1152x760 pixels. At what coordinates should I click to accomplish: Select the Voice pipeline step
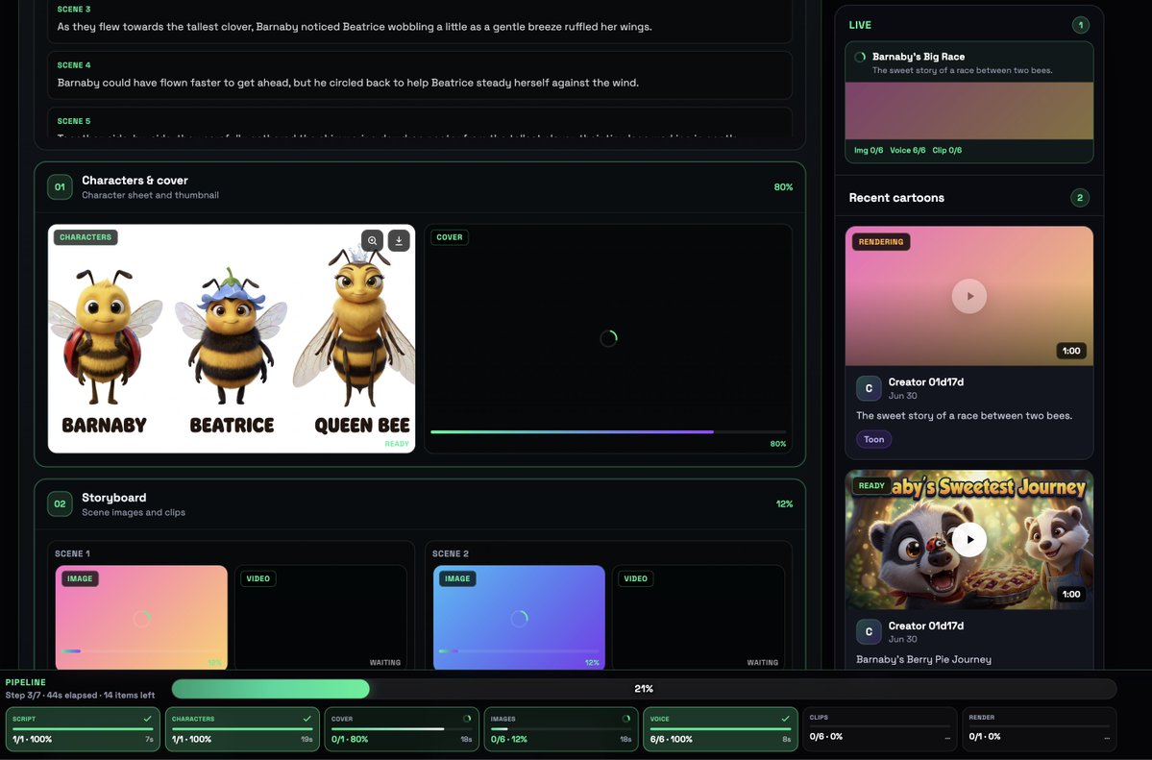point(720,729)
